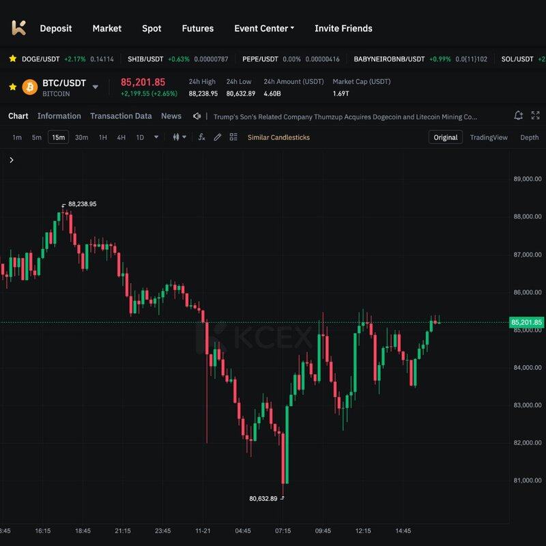The height and width of the screenshot is (546, 546).
Task: Click the Similar Candlesticks link
Action: tap(278, 137)
